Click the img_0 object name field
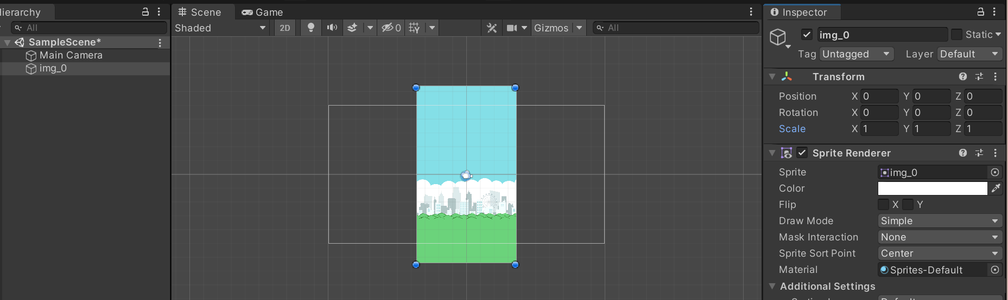The image size is (1008, 300). [x=882, y=35]
